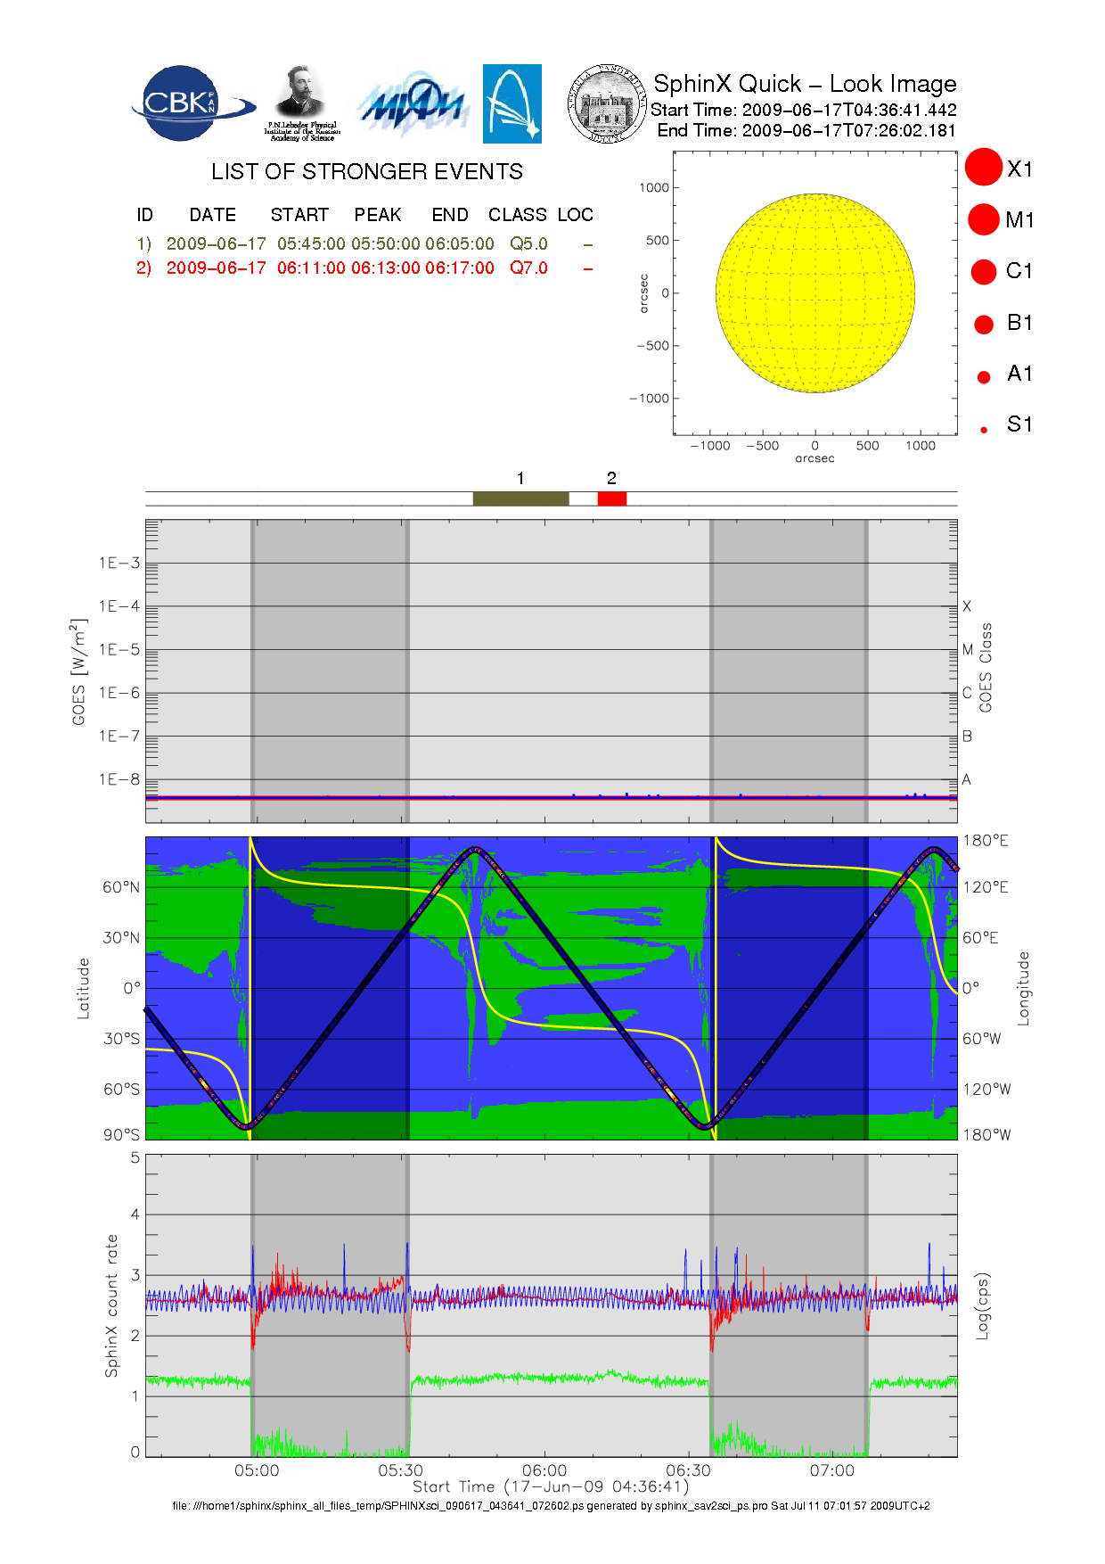Click the olive event 1 timeline bar
This screenshot has width=1105, height=1564.
tap(520, 498)
